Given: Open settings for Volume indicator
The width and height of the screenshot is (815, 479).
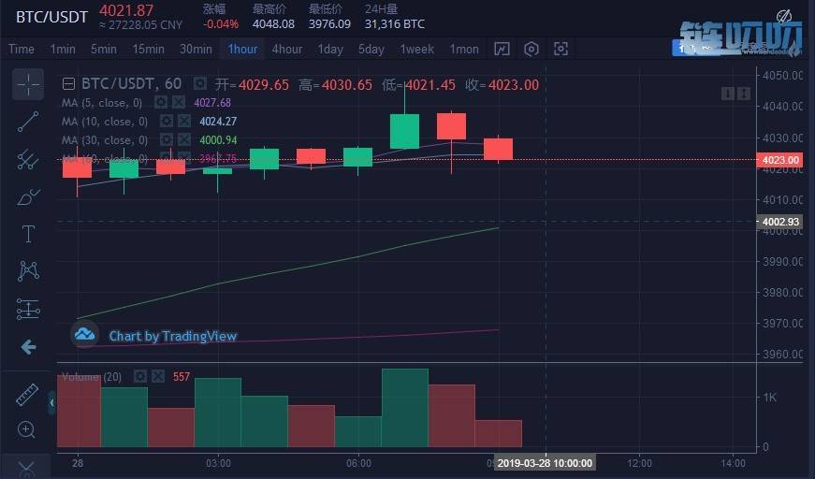Looking at the screenshot, I should (x=139, y=376).
